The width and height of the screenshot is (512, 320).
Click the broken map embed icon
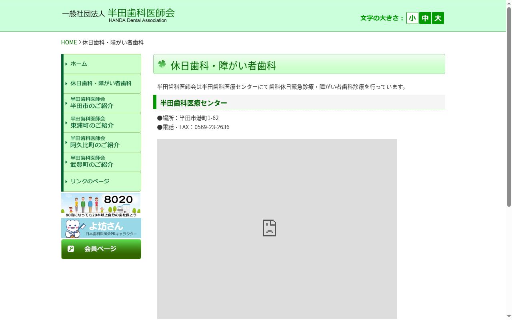pos(269,228)
